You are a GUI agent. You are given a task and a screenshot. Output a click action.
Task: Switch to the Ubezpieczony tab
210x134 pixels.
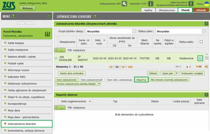coord(167,10)
